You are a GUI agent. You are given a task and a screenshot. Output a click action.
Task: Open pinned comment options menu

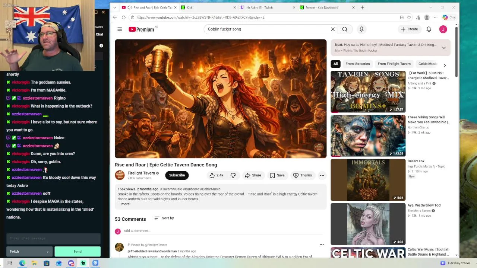pos(322,245)
